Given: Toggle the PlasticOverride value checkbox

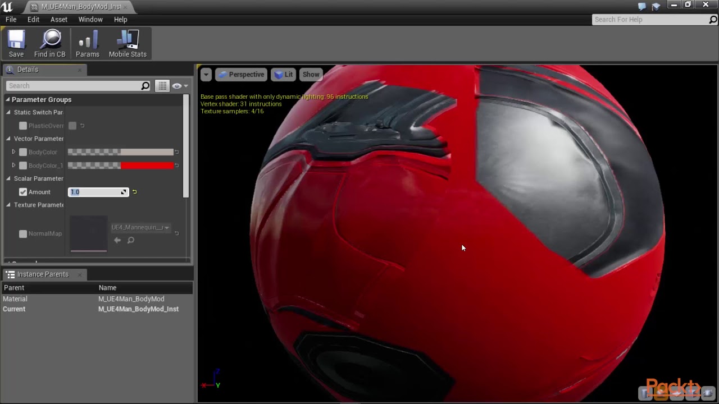Looking at the screenshot, I should (x=72, y=126).
